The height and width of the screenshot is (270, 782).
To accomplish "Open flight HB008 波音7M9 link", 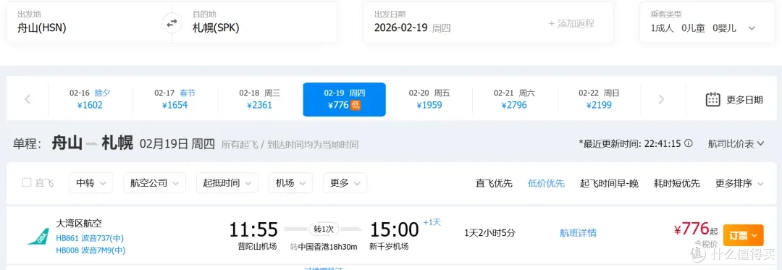I will (91, 250).
